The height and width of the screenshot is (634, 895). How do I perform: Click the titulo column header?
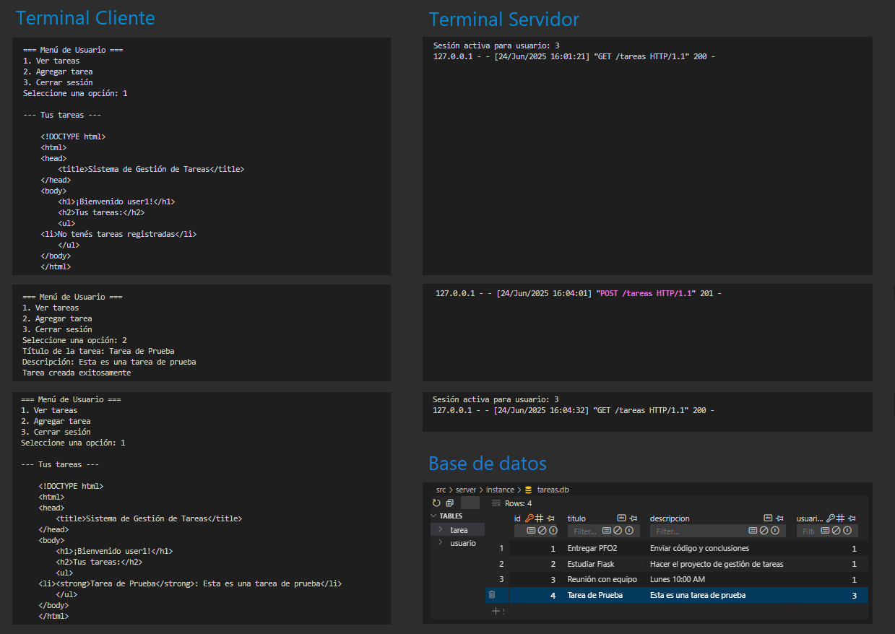coord(576,518)
